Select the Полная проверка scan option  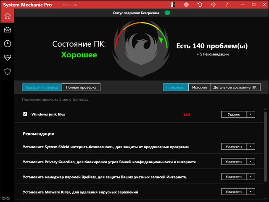[81, 88]
